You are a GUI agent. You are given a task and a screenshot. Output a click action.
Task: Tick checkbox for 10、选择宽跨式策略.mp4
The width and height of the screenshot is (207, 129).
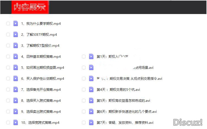pos(8,122)
